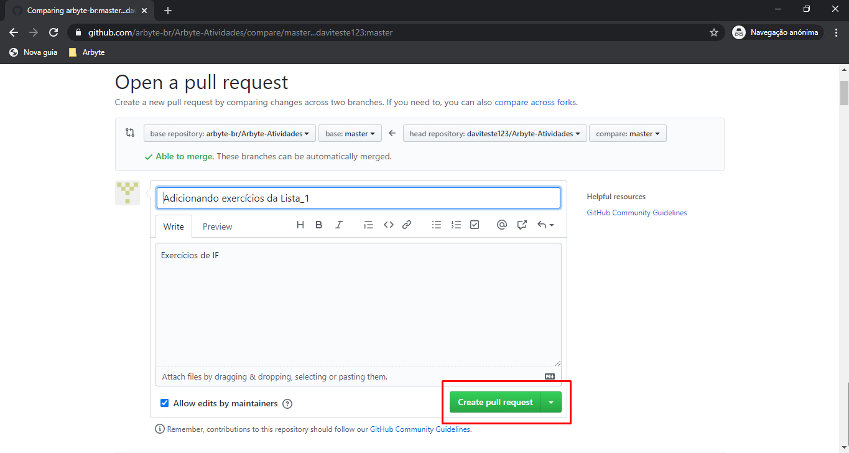Open the Arbyte bookmarks folder
This screenshot has height=453, width=849.
(86, 52)
